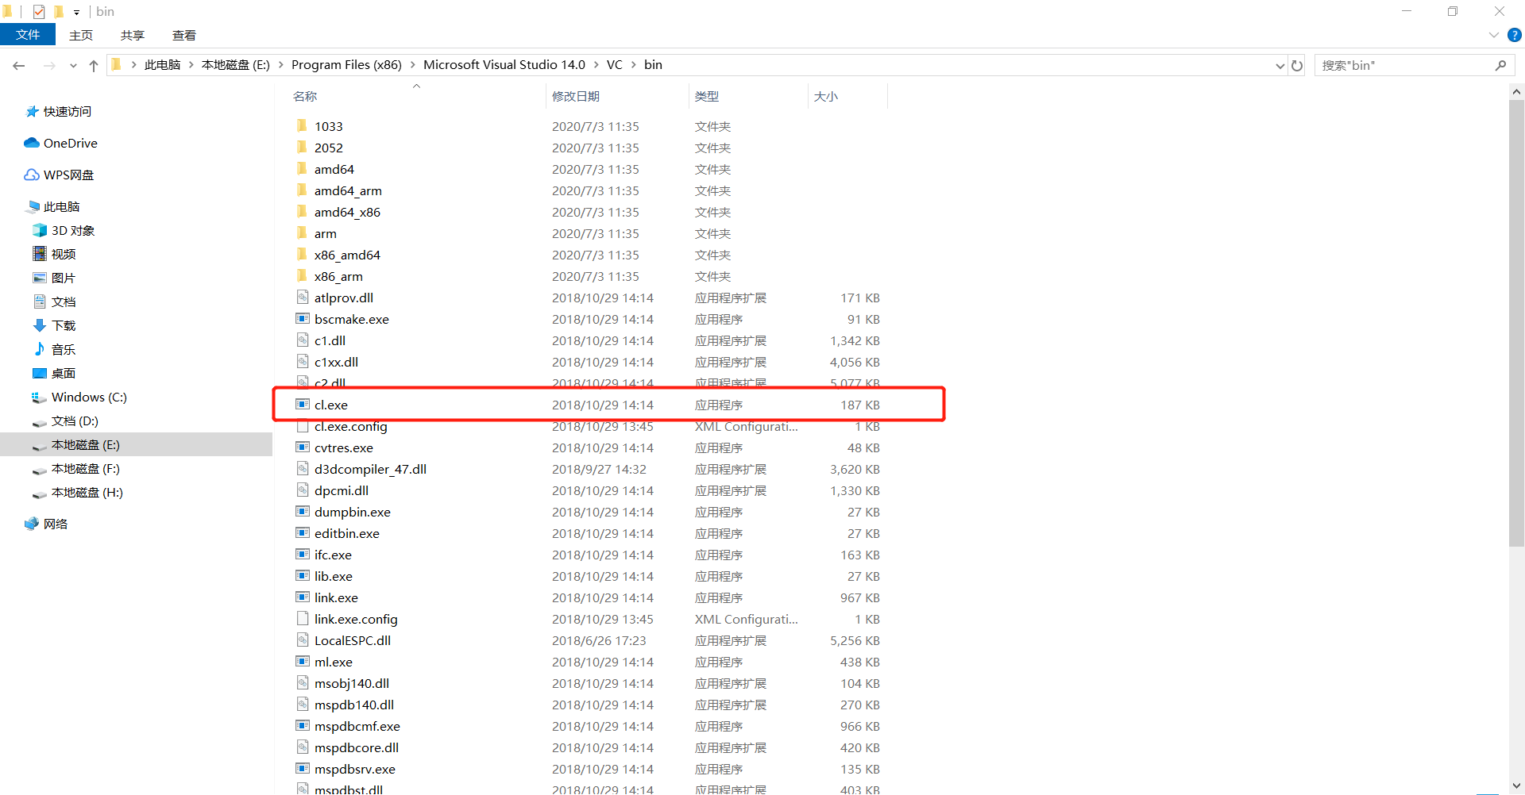The image size is (1525, 795).
Task: Open WPS网盘 from the sidebar
Action: [x=67, y=175]
